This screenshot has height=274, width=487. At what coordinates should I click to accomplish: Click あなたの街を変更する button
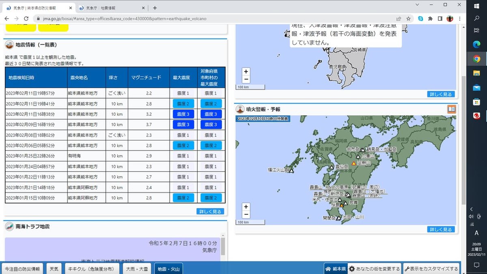click(374, 269)
